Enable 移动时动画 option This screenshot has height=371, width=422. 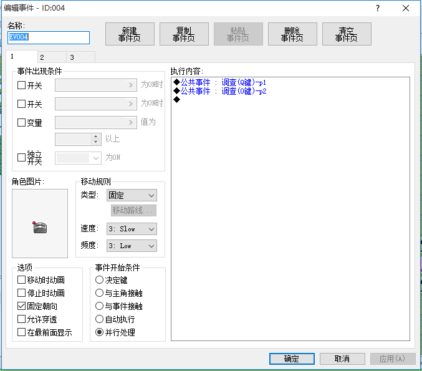point(21,280)
